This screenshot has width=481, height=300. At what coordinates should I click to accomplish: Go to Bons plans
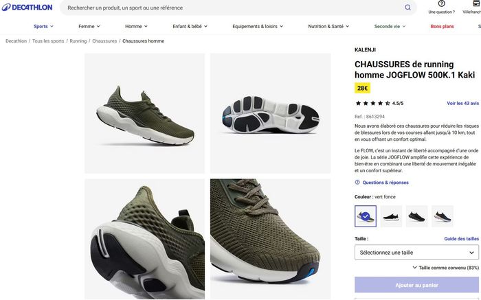coord(442,26)
